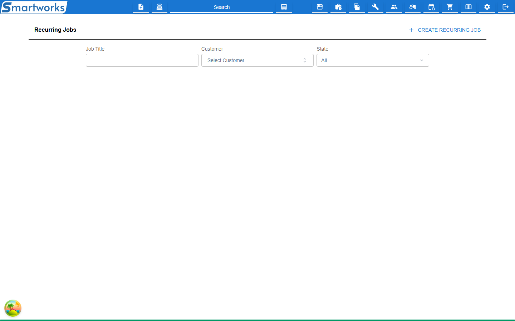This screenshot has width=515, height=321.
Task: Open the recurring calendar icon
Action: [x=431, y=7]
